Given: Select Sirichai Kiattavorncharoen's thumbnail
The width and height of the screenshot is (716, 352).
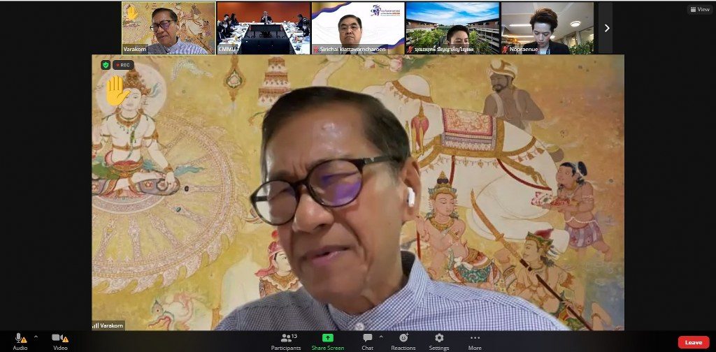Looking at the screenshot, I should 358,28.
